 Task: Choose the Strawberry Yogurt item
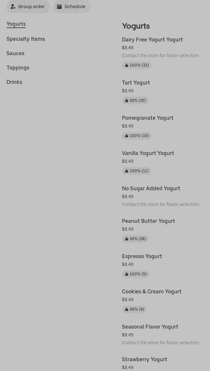pyautogui.click(x=144, y=359)
